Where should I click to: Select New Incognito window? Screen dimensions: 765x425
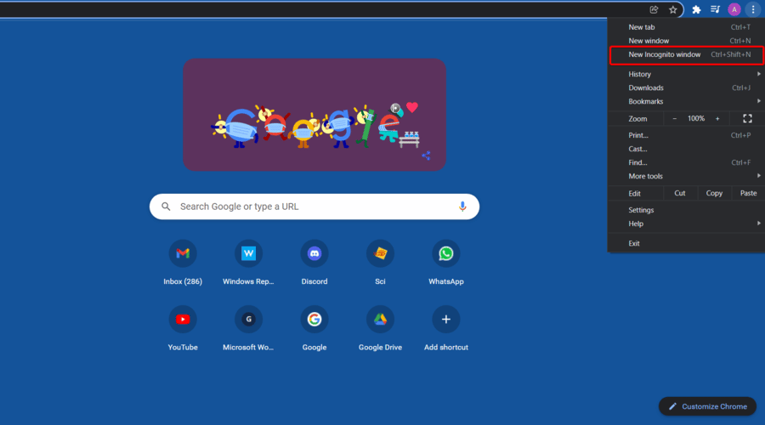pyautogui.click(x=686, y=54)
